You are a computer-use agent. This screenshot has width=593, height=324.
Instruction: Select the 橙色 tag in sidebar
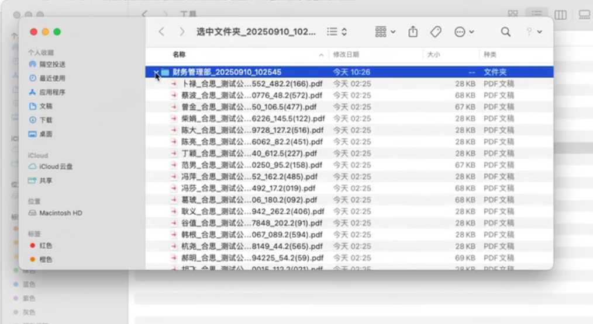(46, 259)
